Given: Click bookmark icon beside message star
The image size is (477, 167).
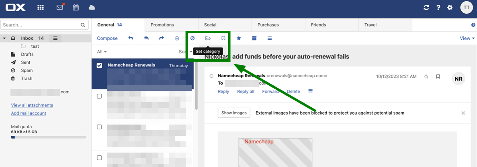Looking at the screenshot, I should point(438,76).
